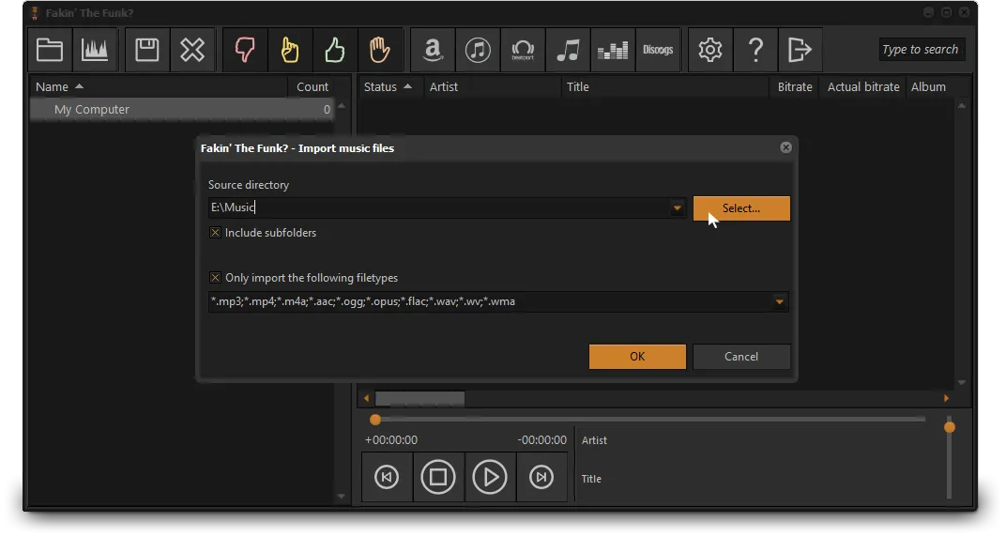
Task: Open help with the question mark icon
Action: pyautogui.click(x=755, y=50)
